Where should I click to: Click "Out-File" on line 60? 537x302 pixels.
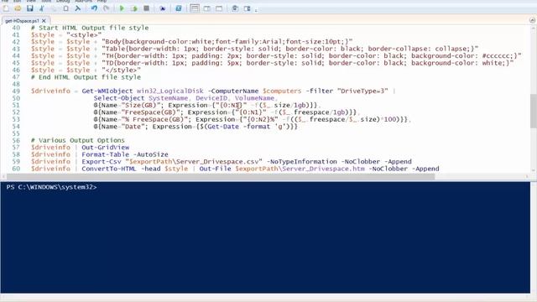pyautogui.click(x=215, y=169)
